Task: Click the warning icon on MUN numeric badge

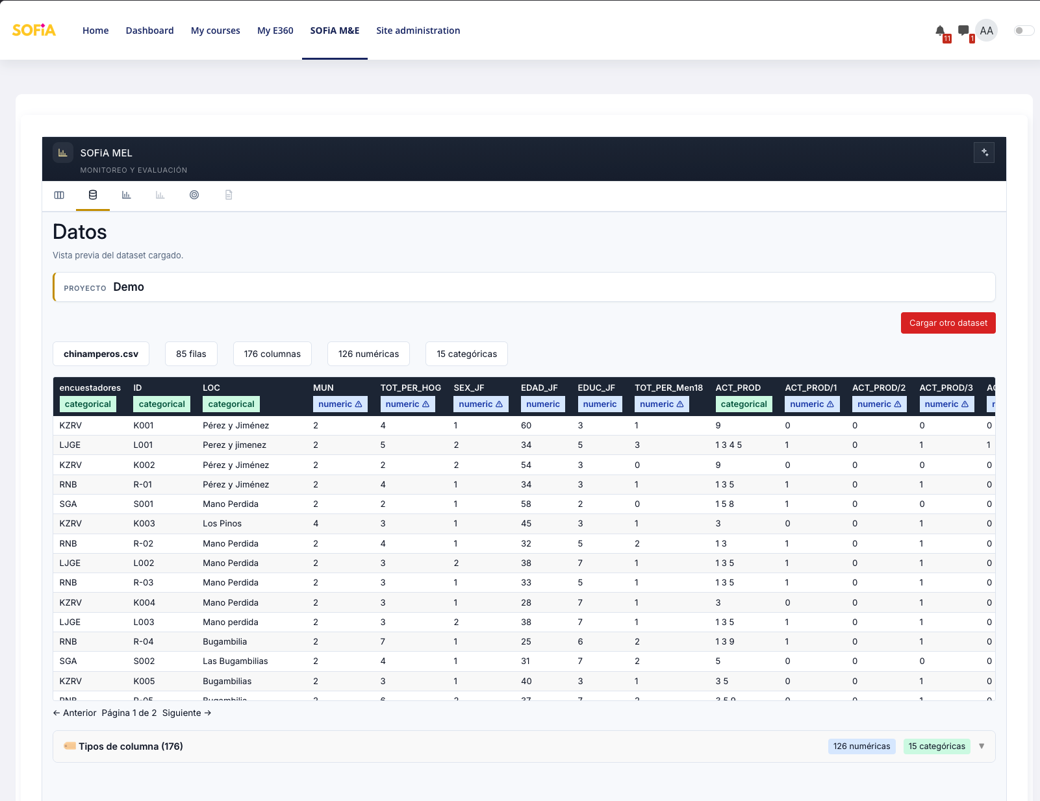Action: pos(359,404)
